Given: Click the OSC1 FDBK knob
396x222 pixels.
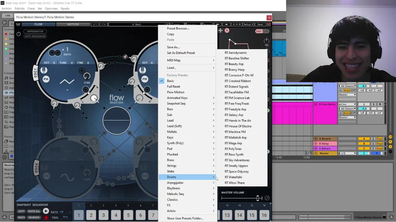Looking at the screenshot, I should [87, 76].
